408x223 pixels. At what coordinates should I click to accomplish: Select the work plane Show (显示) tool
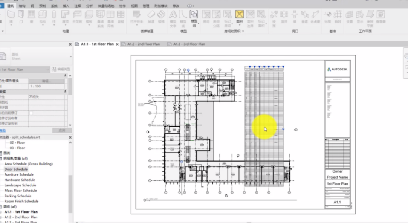(360, 17)
